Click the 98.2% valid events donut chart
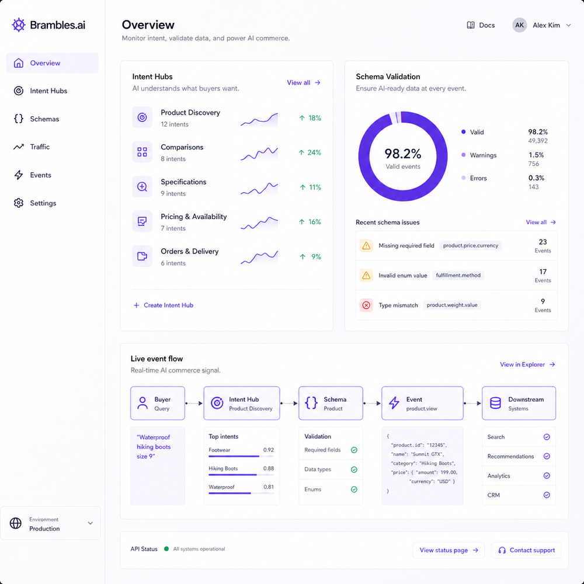 coord(402,157)
